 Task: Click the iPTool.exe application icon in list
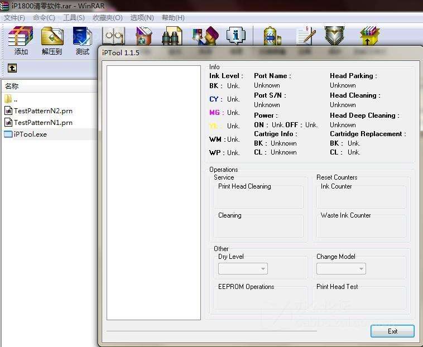click(x=8, y=134)
